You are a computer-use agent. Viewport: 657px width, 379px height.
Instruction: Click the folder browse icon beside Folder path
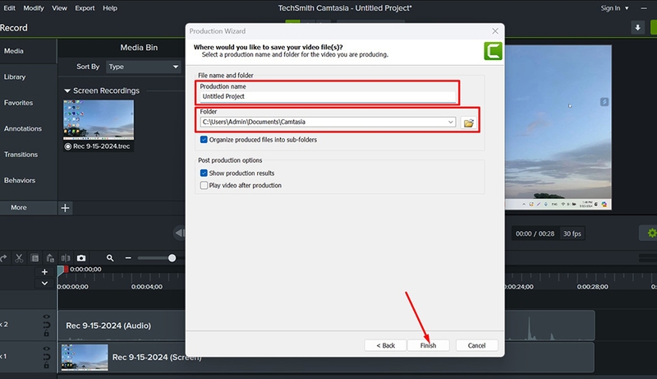(468, 122)
